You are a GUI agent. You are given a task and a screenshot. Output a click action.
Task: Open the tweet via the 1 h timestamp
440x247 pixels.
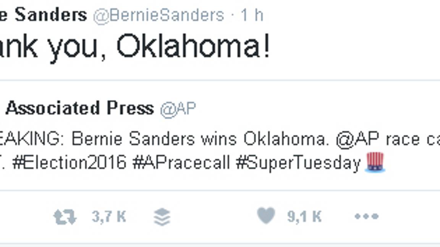pyautogui.click(x=252, y=16)
